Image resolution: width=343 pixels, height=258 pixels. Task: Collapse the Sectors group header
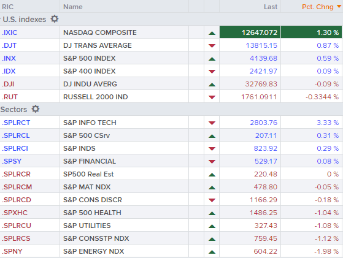click(x=13, y=109)
